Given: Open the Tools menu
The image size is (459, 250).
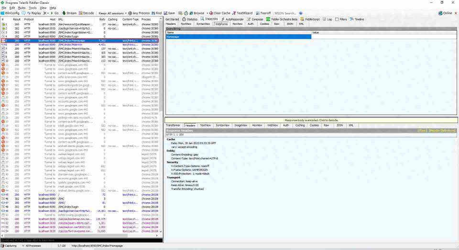Looking at the screenshot, I should [x=33, y=8].
